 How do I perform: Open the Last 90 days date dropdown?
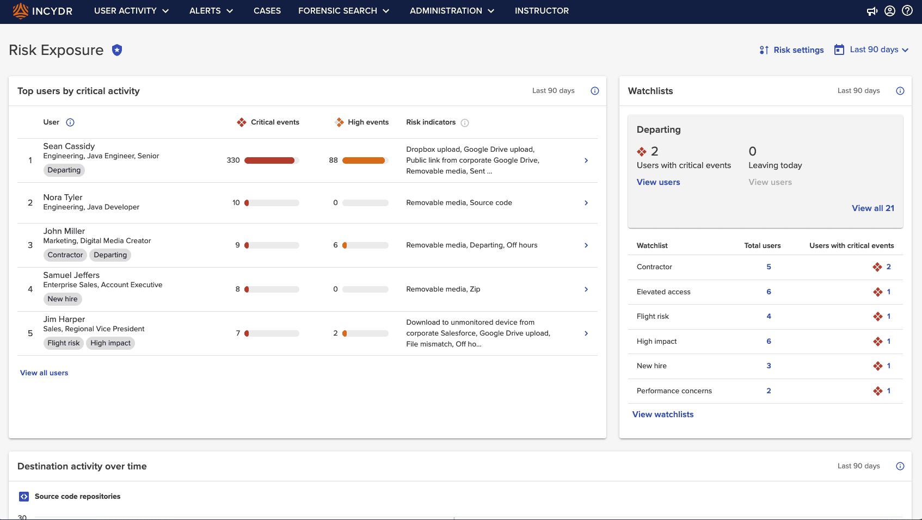872,49
